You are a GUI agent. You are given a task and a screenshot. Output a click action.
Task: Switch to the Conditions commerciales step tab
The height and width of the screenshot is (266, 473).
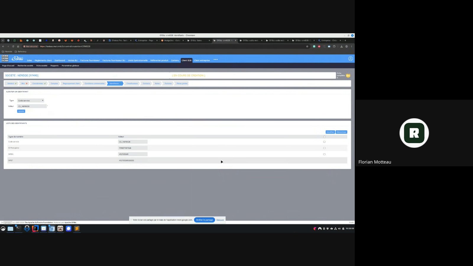94,83
